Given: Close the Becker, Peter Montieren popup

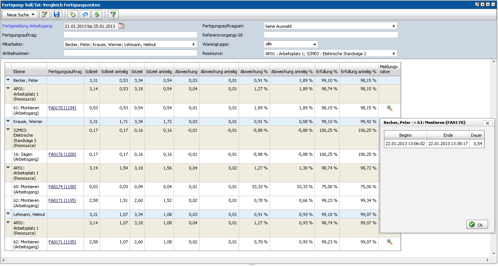Looking at the screenshot, I should click(487, 123).
